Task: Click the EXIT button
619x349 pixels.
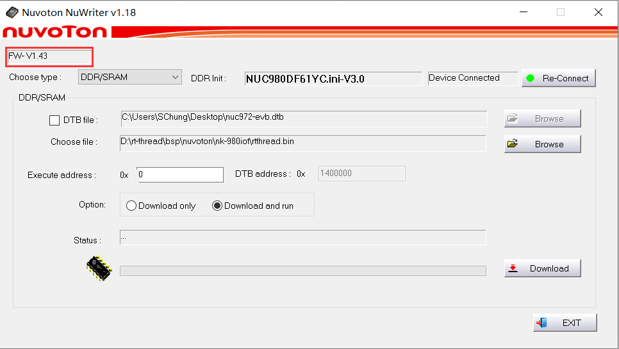Action: [x=565, y=323]
